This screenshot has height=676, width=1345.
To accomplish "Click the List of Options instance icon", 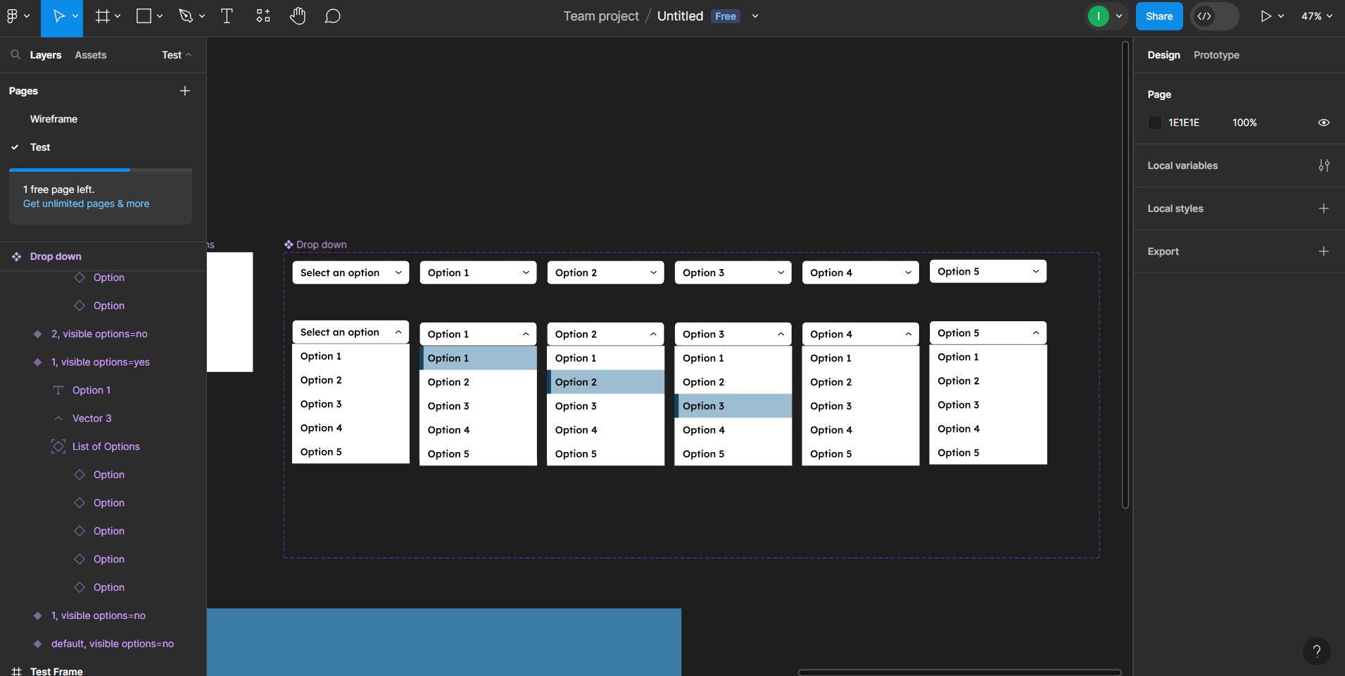I will click(58, 446).
